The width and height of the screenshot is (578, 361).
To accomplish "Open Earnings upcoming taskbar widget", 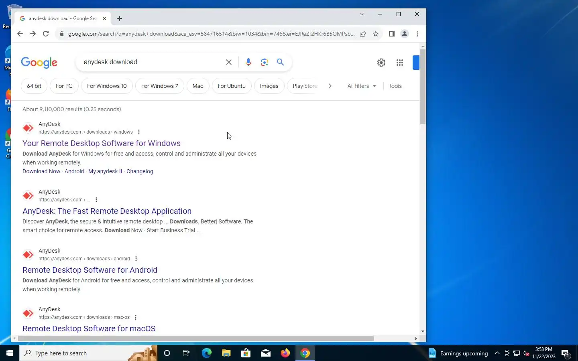I will coord(458,353).
